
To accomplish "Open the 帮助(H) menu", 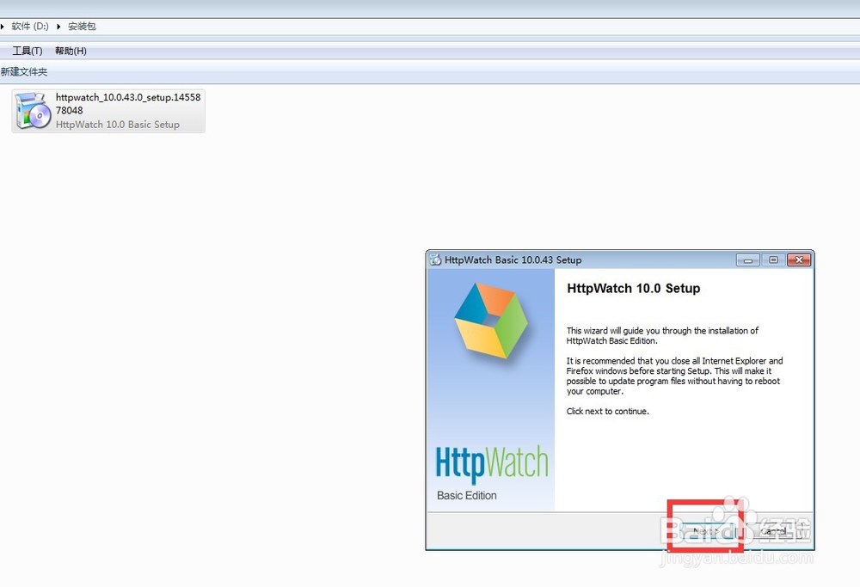I will [x=71, y=51].
